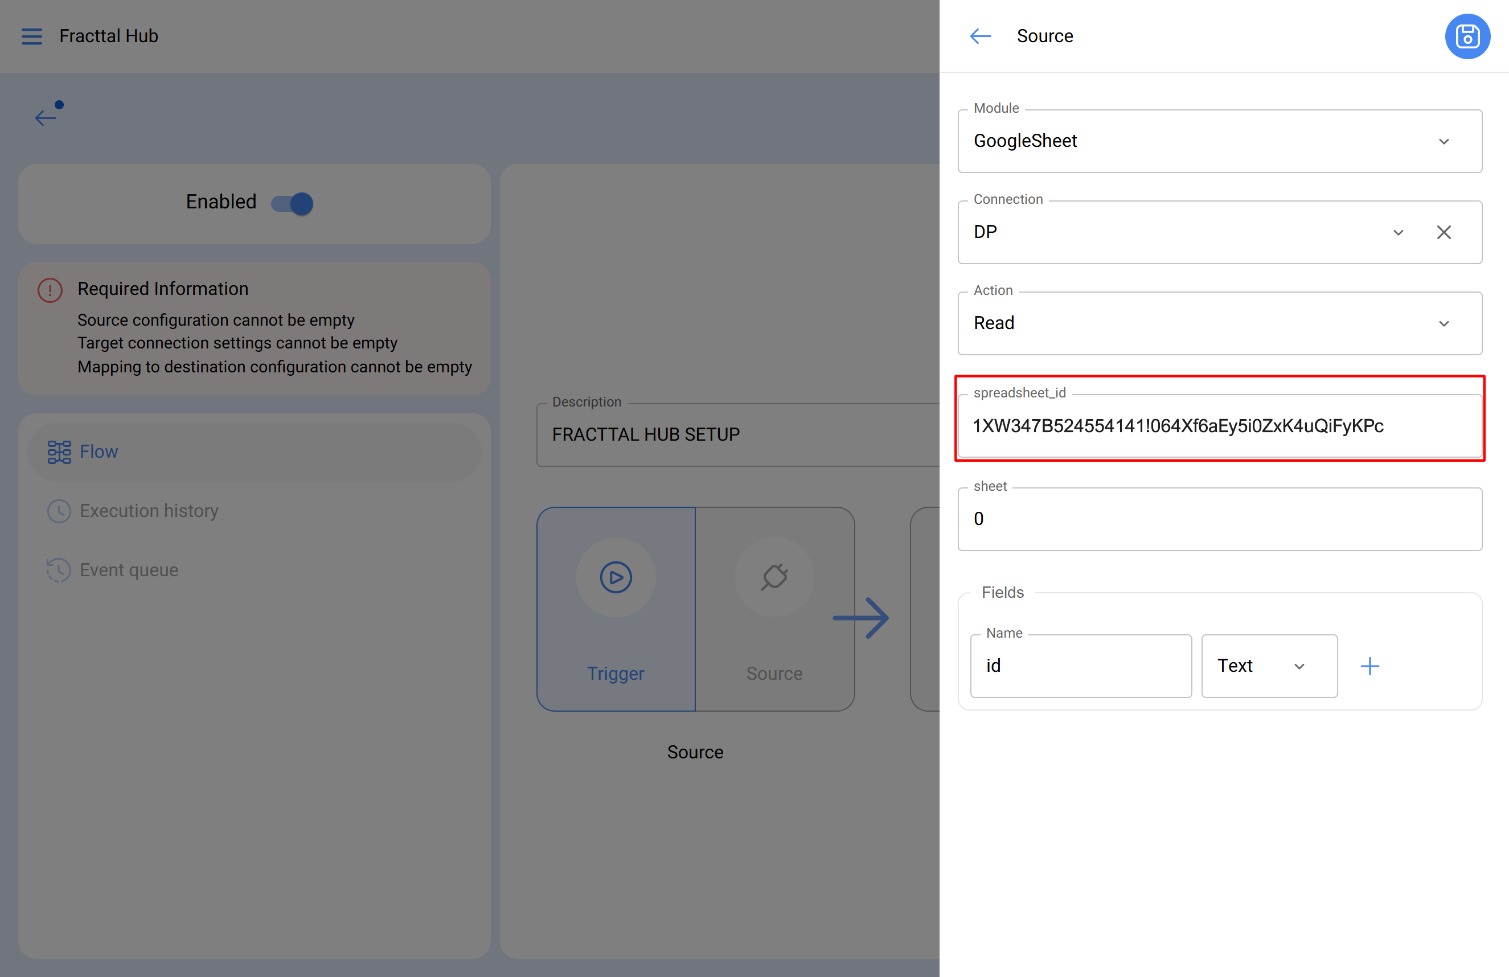1509x977 pixels.
Task: Click the Event queue timer icon
Action: click(58, 569)
